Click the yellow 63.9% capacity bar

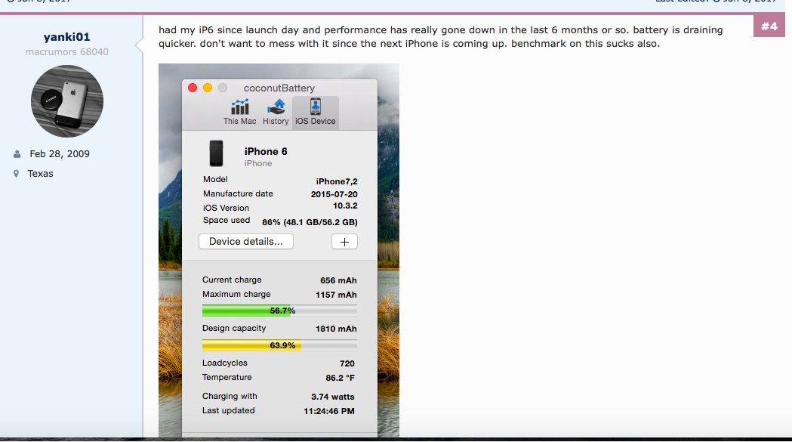coord(279,345)
